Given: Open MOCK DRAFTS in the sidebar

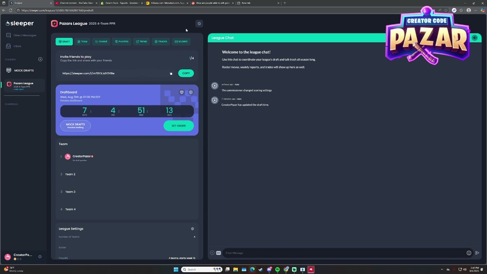Looking at the screenshot, I should 24,70.
